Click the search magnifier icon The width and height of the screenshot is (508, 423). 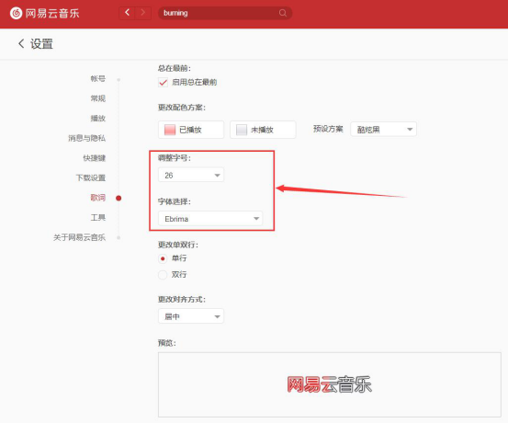(283, 13)
